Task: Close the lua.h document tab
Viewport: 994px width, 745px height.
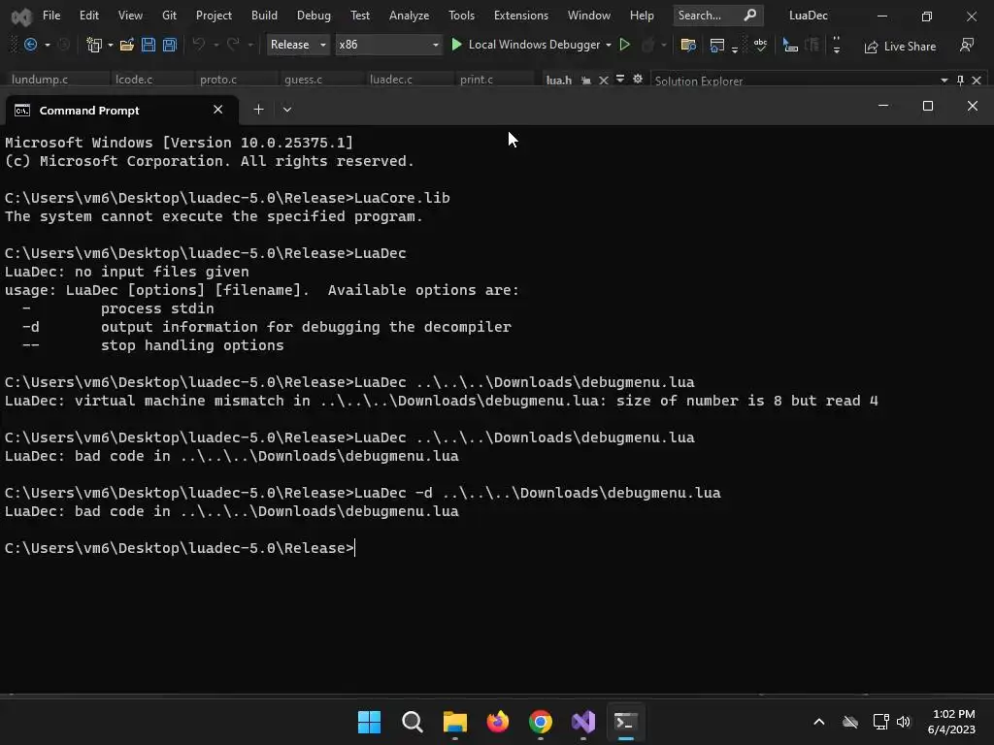Action: click(604, 81)
